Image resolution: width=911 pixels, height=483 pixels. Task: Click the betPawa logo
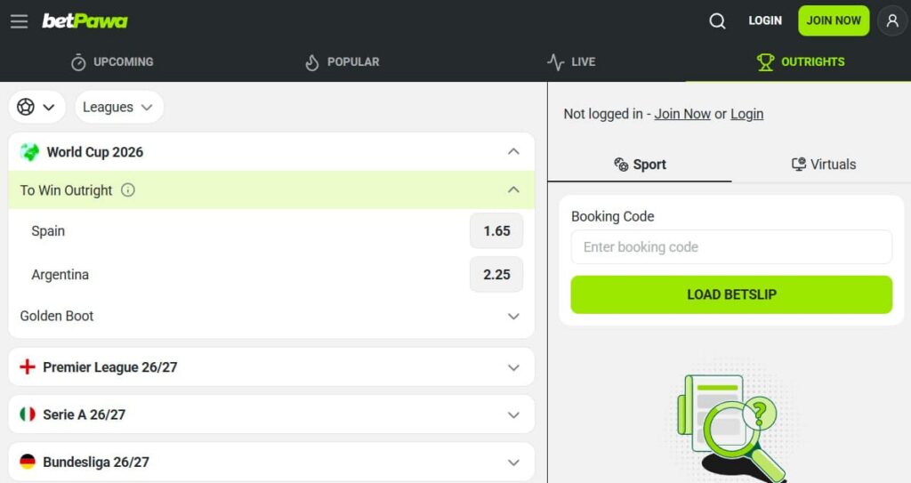coord(85,21)
